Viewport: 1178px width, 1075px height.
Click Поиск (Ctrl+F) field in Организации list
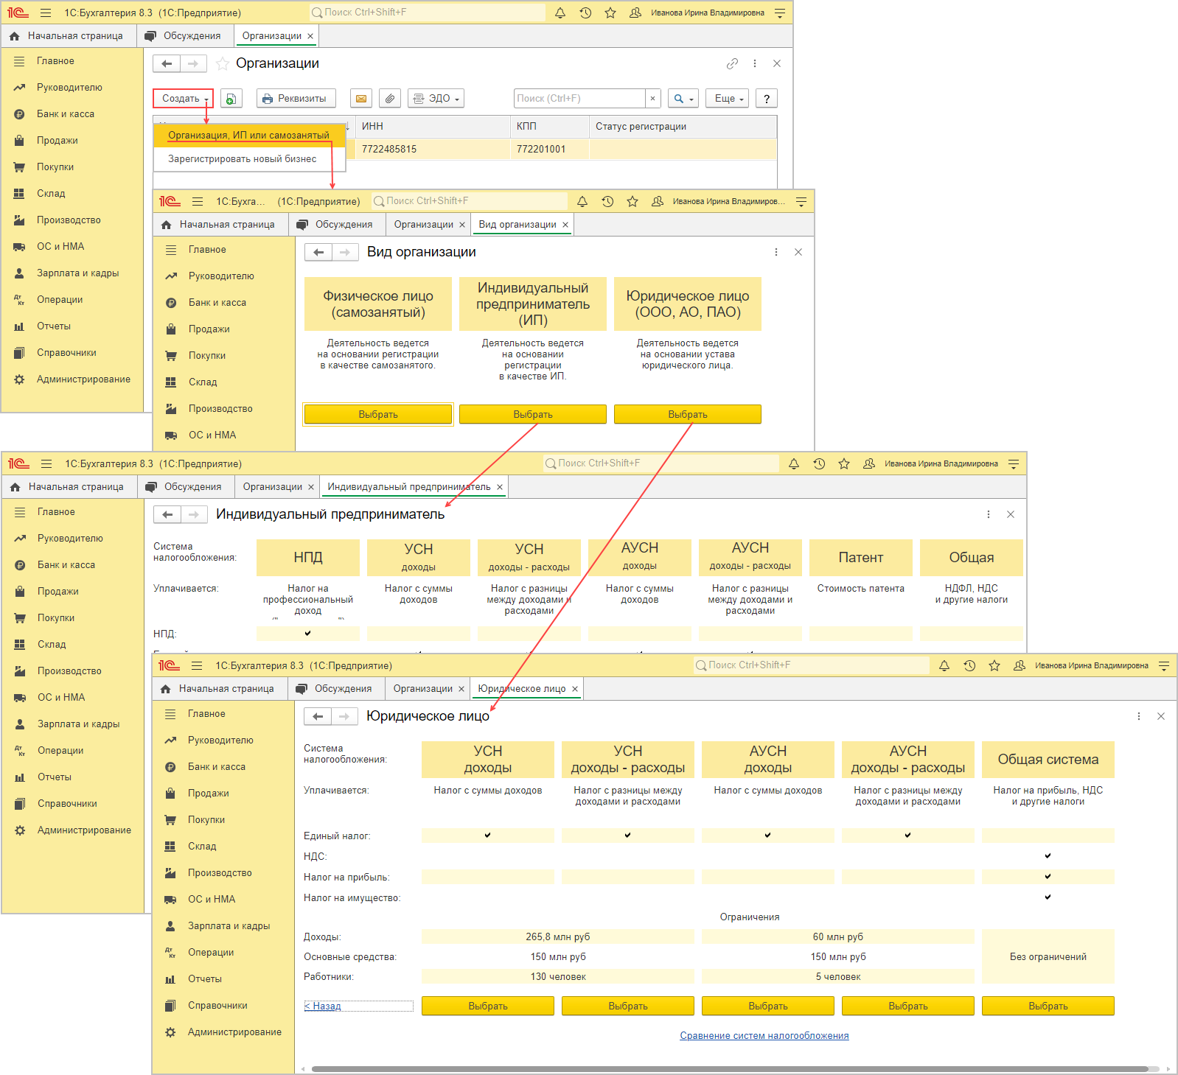(579, 98)
